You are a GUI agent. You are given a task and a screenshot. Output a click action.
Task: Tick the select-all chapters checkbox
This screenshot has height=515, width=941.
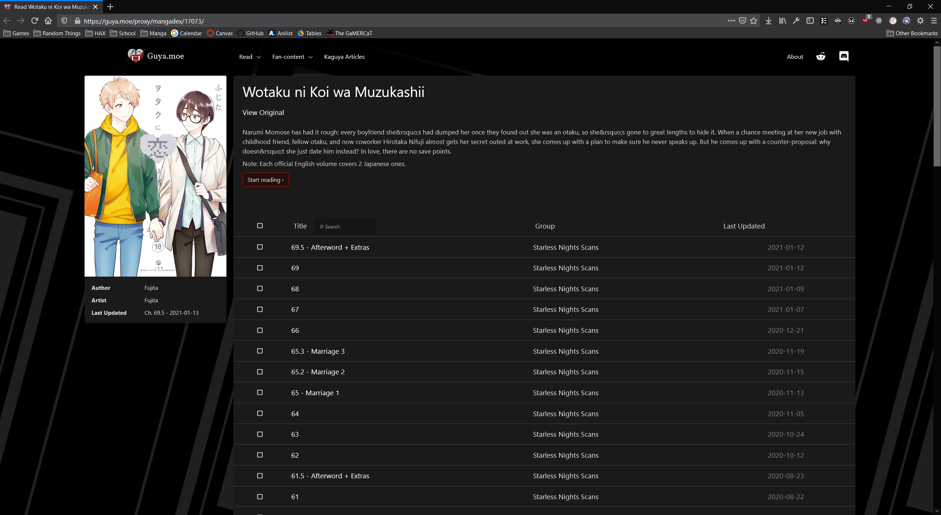point(260,226)
